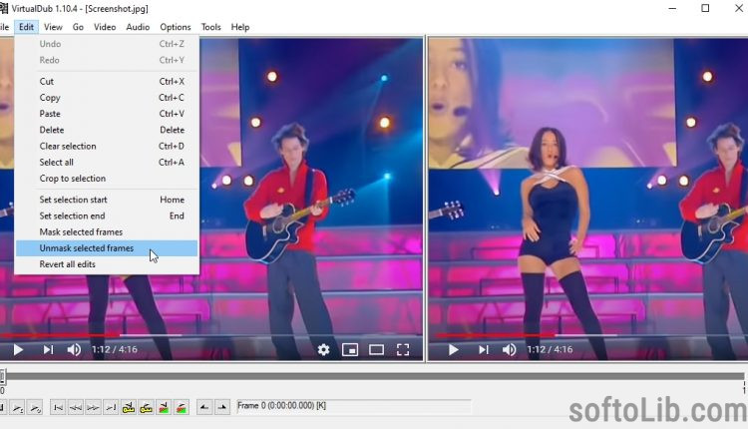Click the mark-in selection start button
Screen dimensions: 748x429
pyautogui.click(x=204, y=408)
